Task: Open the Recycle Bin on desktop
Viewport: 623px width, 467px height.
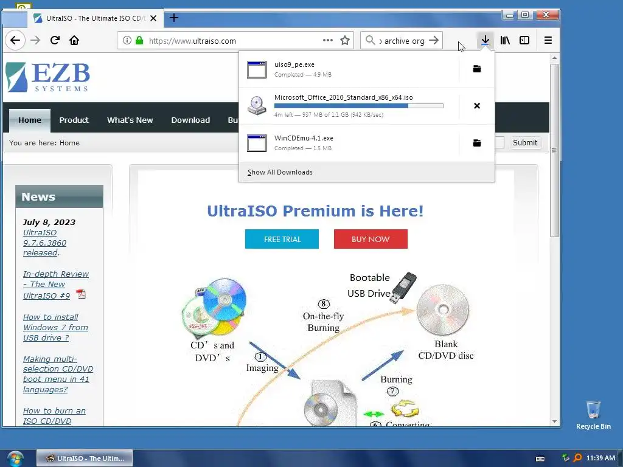Action: click(x=593, y=415)
